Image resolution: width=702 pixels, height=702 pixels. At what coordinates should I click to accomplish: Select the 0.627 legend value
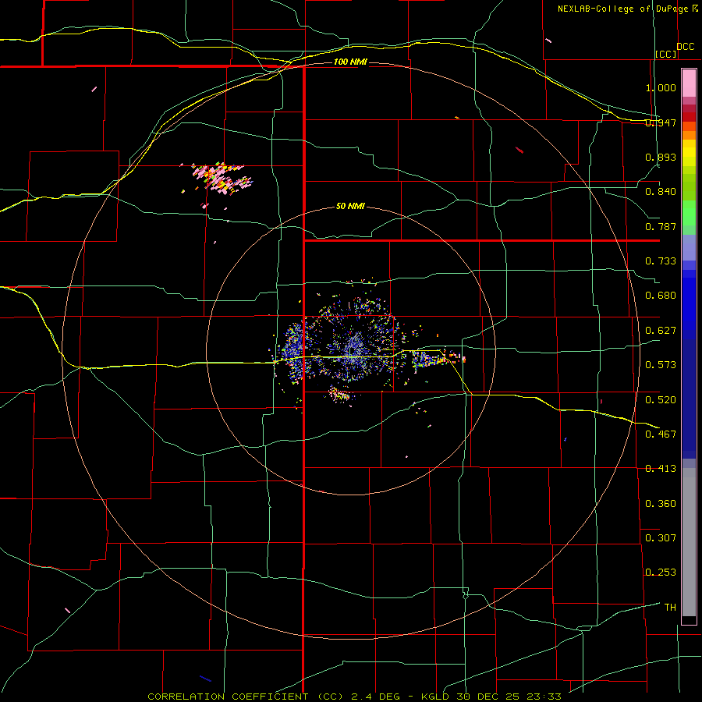[x=661, y=330]
